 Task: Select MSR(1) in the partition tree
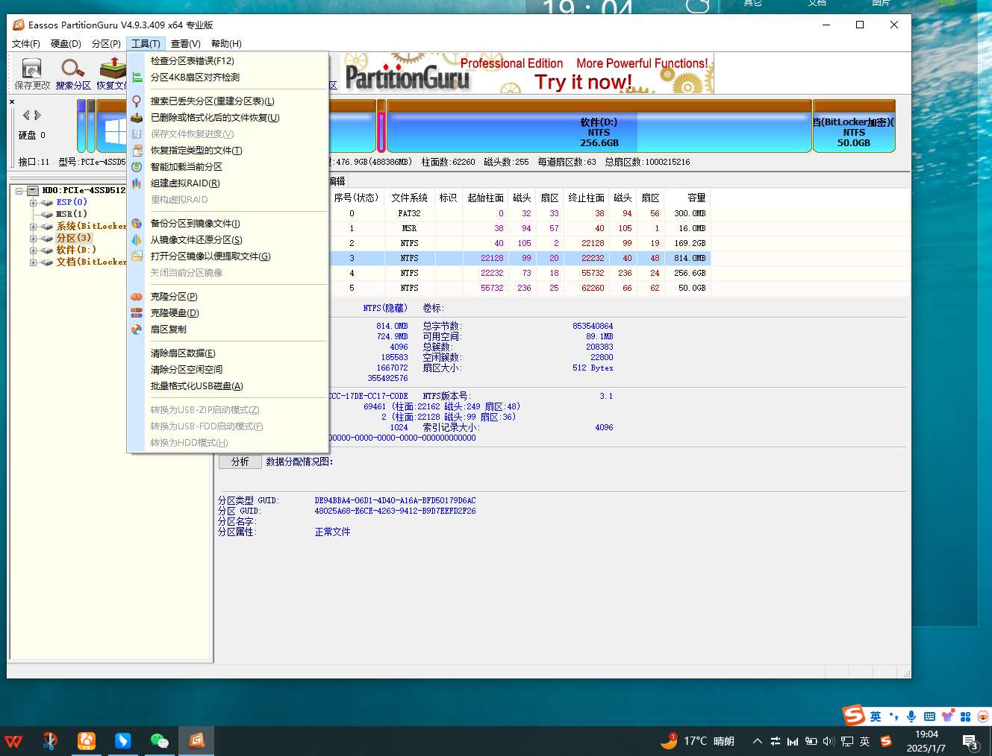71,214
